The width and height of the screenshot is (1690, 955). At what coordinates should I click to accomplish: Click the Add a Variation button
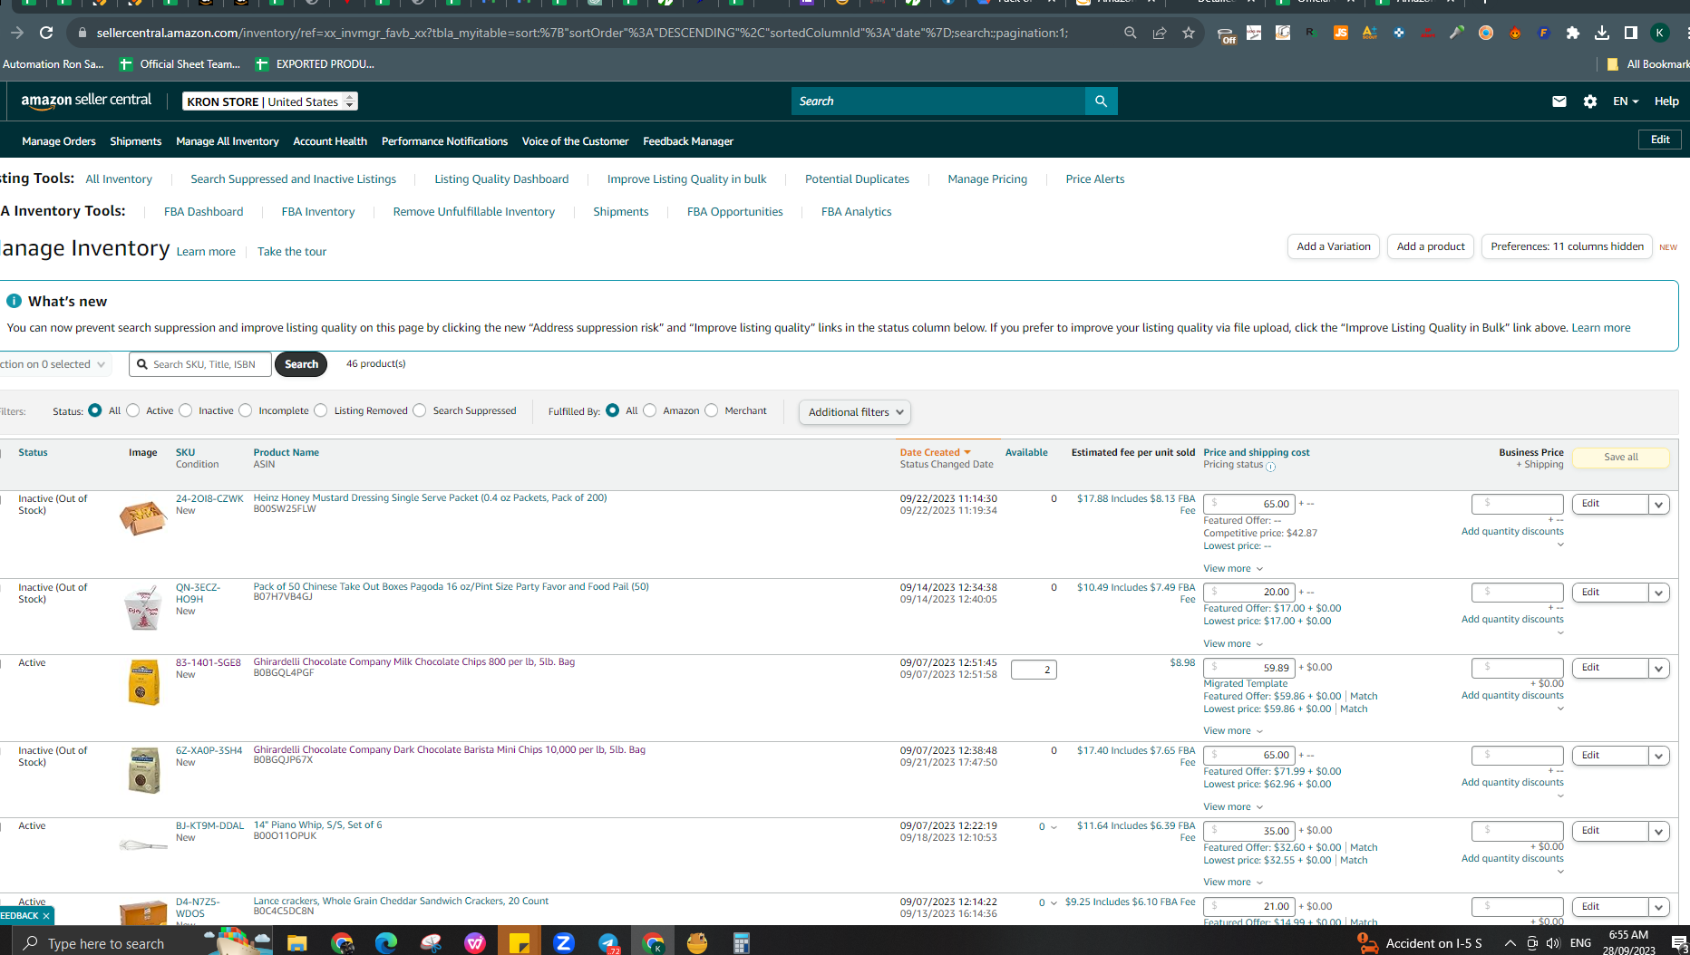point(1334,246)
